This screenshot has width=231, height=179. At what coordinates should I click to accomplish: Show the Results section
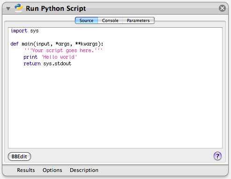click(26, 170)
